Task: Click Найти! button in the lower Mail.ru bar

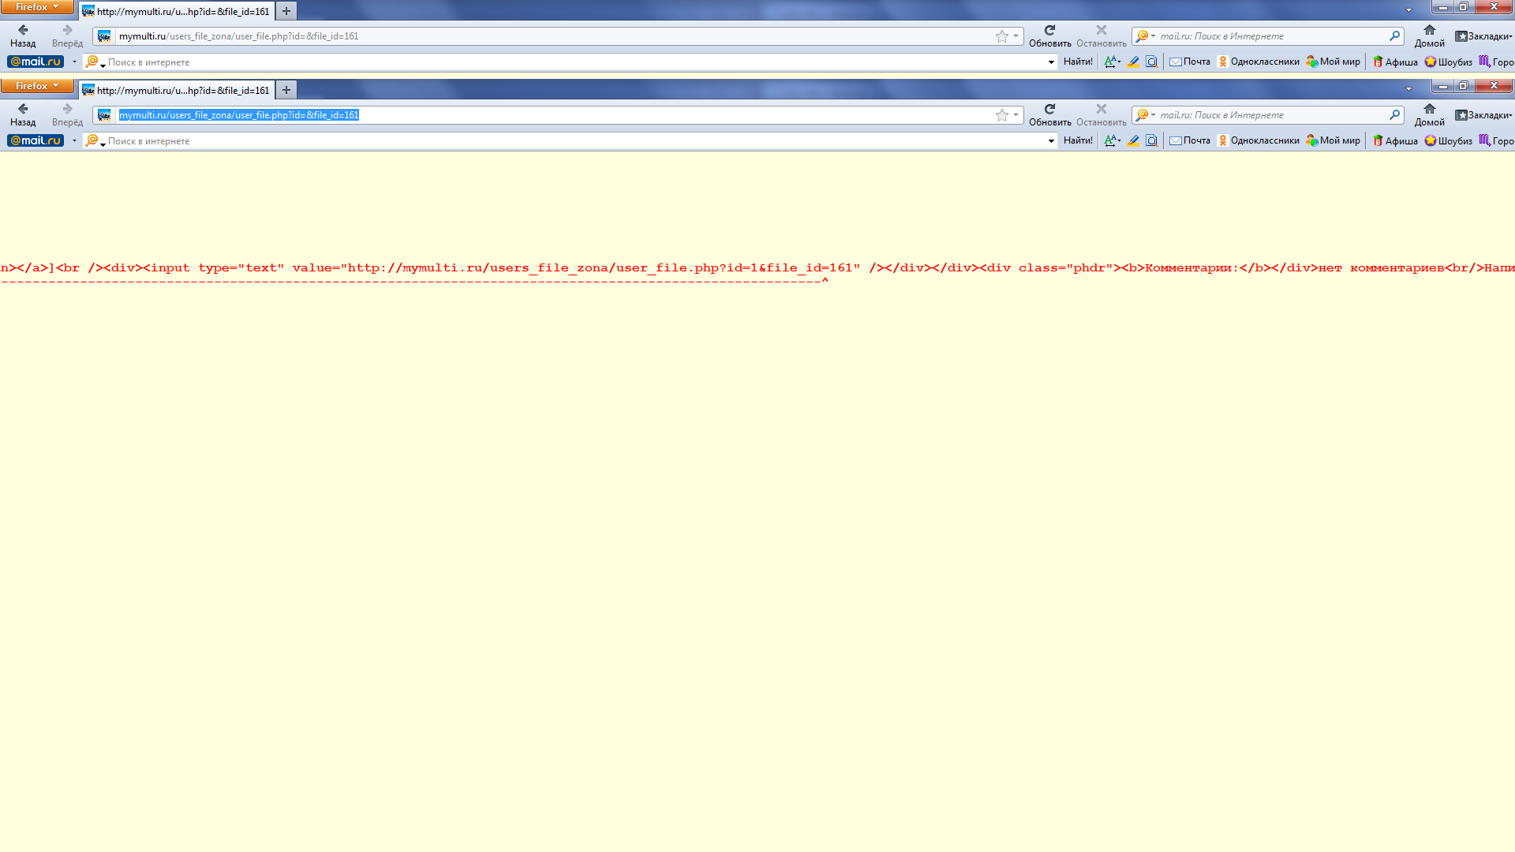Action: coord(1078,140)
